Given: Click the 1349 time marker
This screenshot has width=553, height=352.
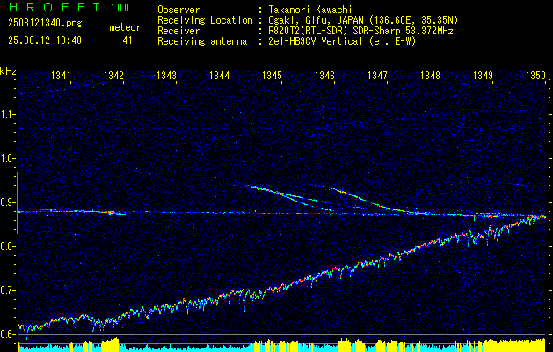Looking at the screenshot, I should click(x=484, y=75).
